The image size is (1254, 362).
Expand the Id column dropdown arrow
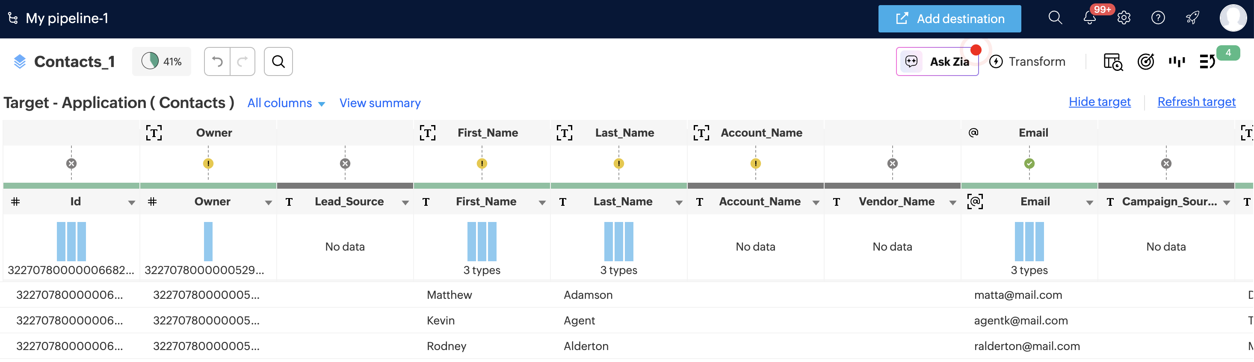[131, 203]
